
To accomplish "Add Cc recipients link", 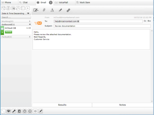I will click(x=145, y=21).
